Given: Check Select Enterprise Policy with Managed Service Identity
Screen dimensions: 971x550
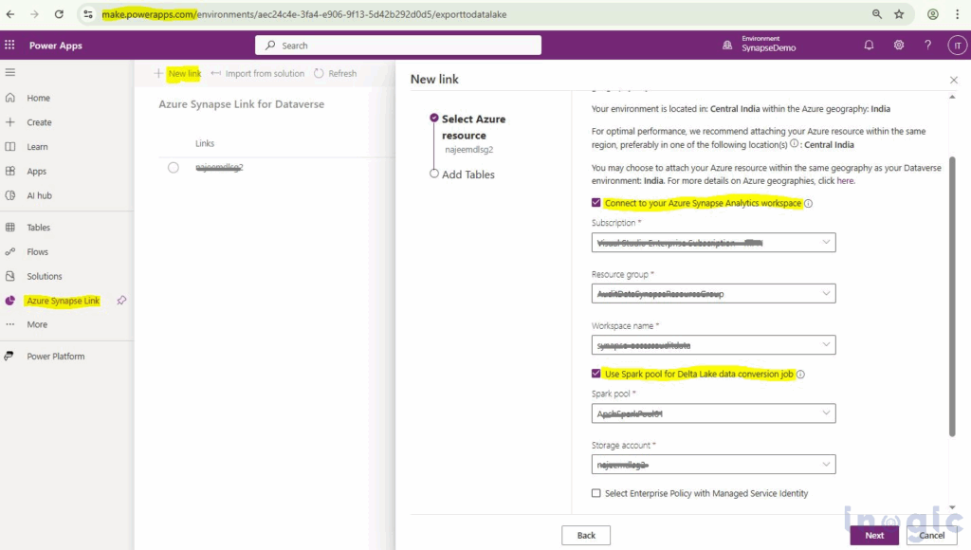Looking at the screenshot, I should 596,493.
